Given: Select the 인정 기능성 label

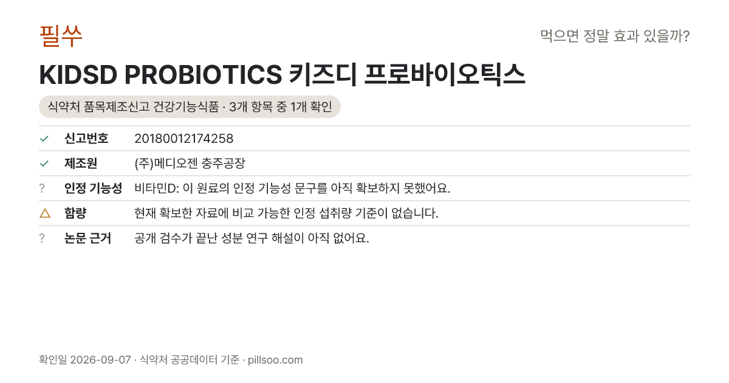Looking at the screenshot, I should (x=93, y=188).
